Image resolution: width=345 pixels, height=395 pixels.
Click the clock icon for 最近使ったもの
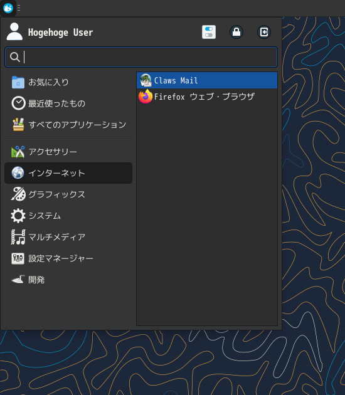pyautogui.click(x=18, y=103)
